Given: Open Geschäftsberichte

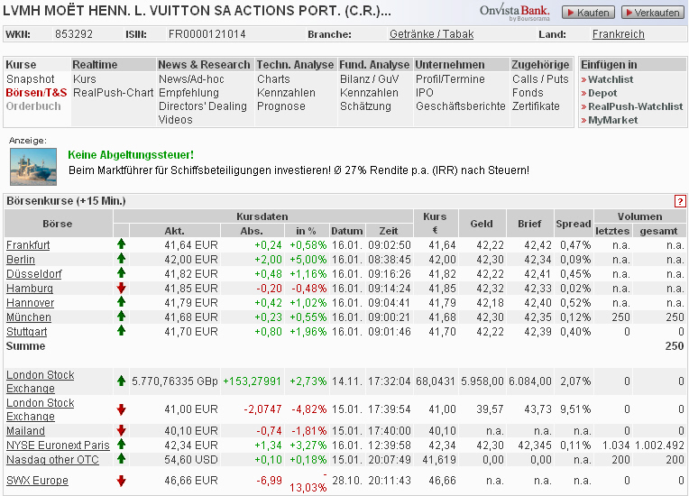Looking at the screenshot, I should pos(461,106).
